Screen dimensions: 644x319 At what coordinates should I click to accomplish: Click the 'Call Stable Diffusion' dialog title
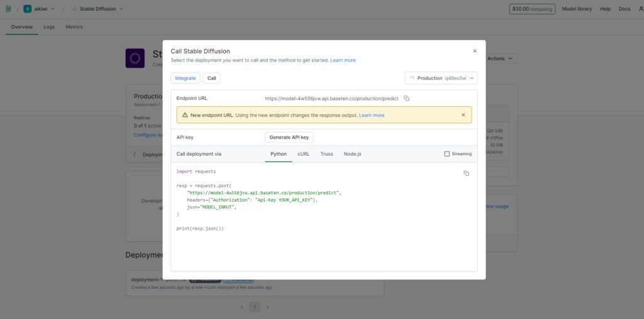[x=201, y=51]
